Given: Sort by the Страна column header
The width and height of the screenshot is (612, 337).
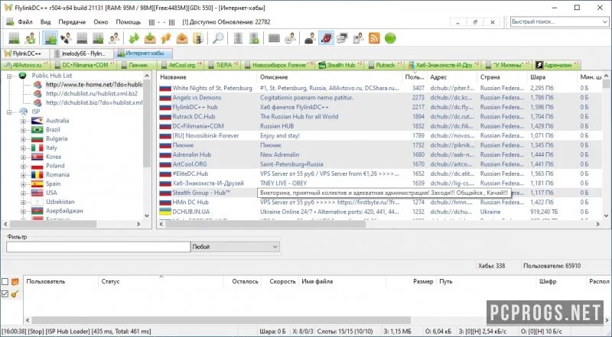Looking at the screenshot, I should [x=502, y=77].
